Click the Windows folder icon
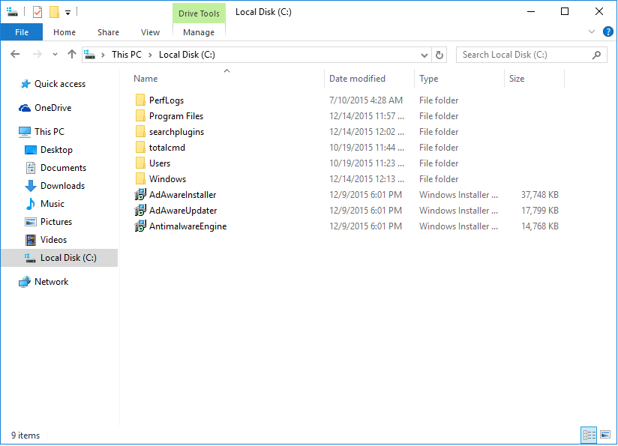618x446 pixels. [x=140, y=179]
